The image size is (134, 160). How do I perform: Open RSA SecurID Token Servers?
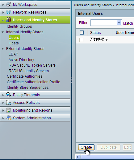pos(32,65)
